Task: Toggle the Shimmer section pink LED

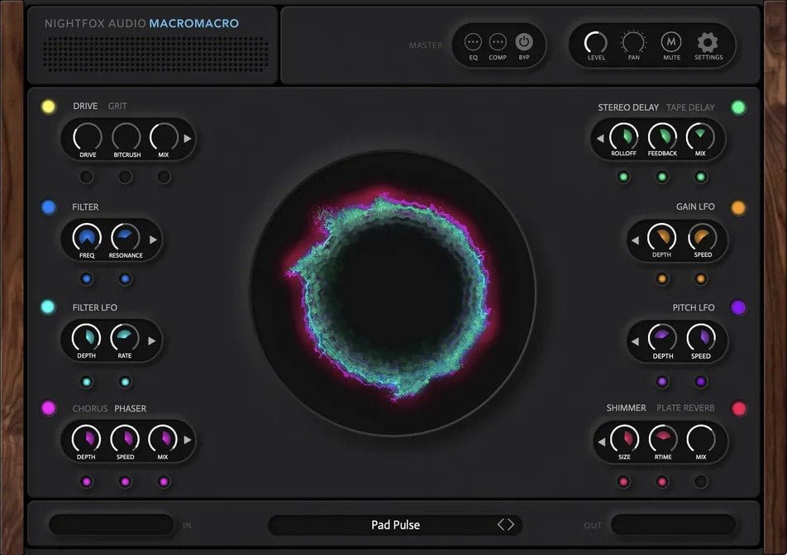Action: tap(738, 407)
